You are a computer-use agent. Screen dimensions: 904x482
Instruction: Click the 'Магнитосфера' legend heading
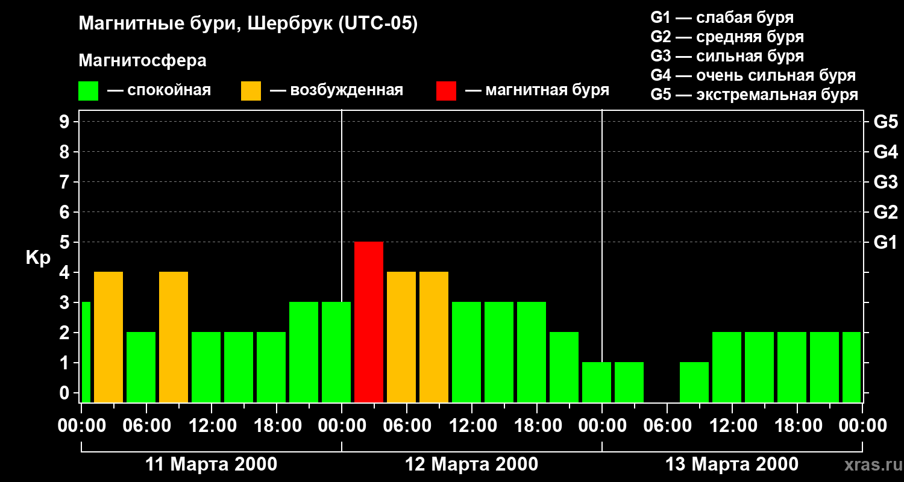[x=142, y=61]
